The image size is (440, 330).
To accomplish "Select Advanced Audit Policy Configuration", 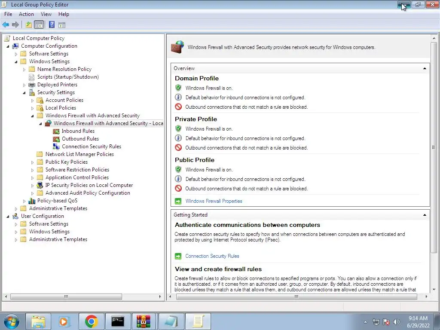I will (88, 193).
